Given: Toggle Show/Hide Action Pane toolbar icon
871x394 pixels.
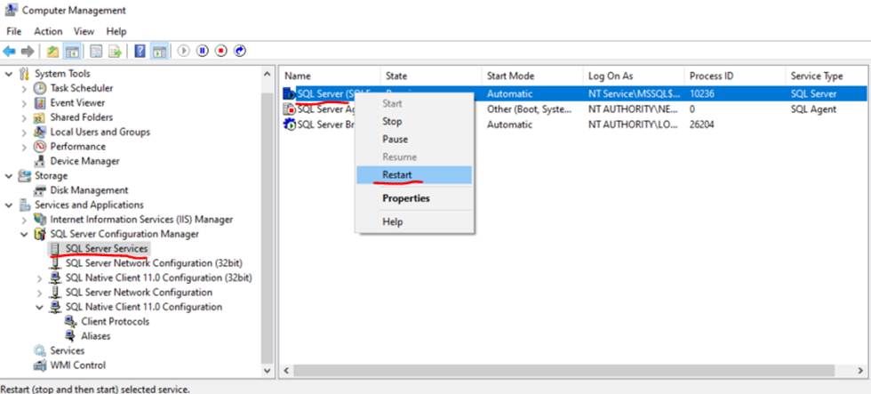Looking at the screenshot, I should click(159, 51).
